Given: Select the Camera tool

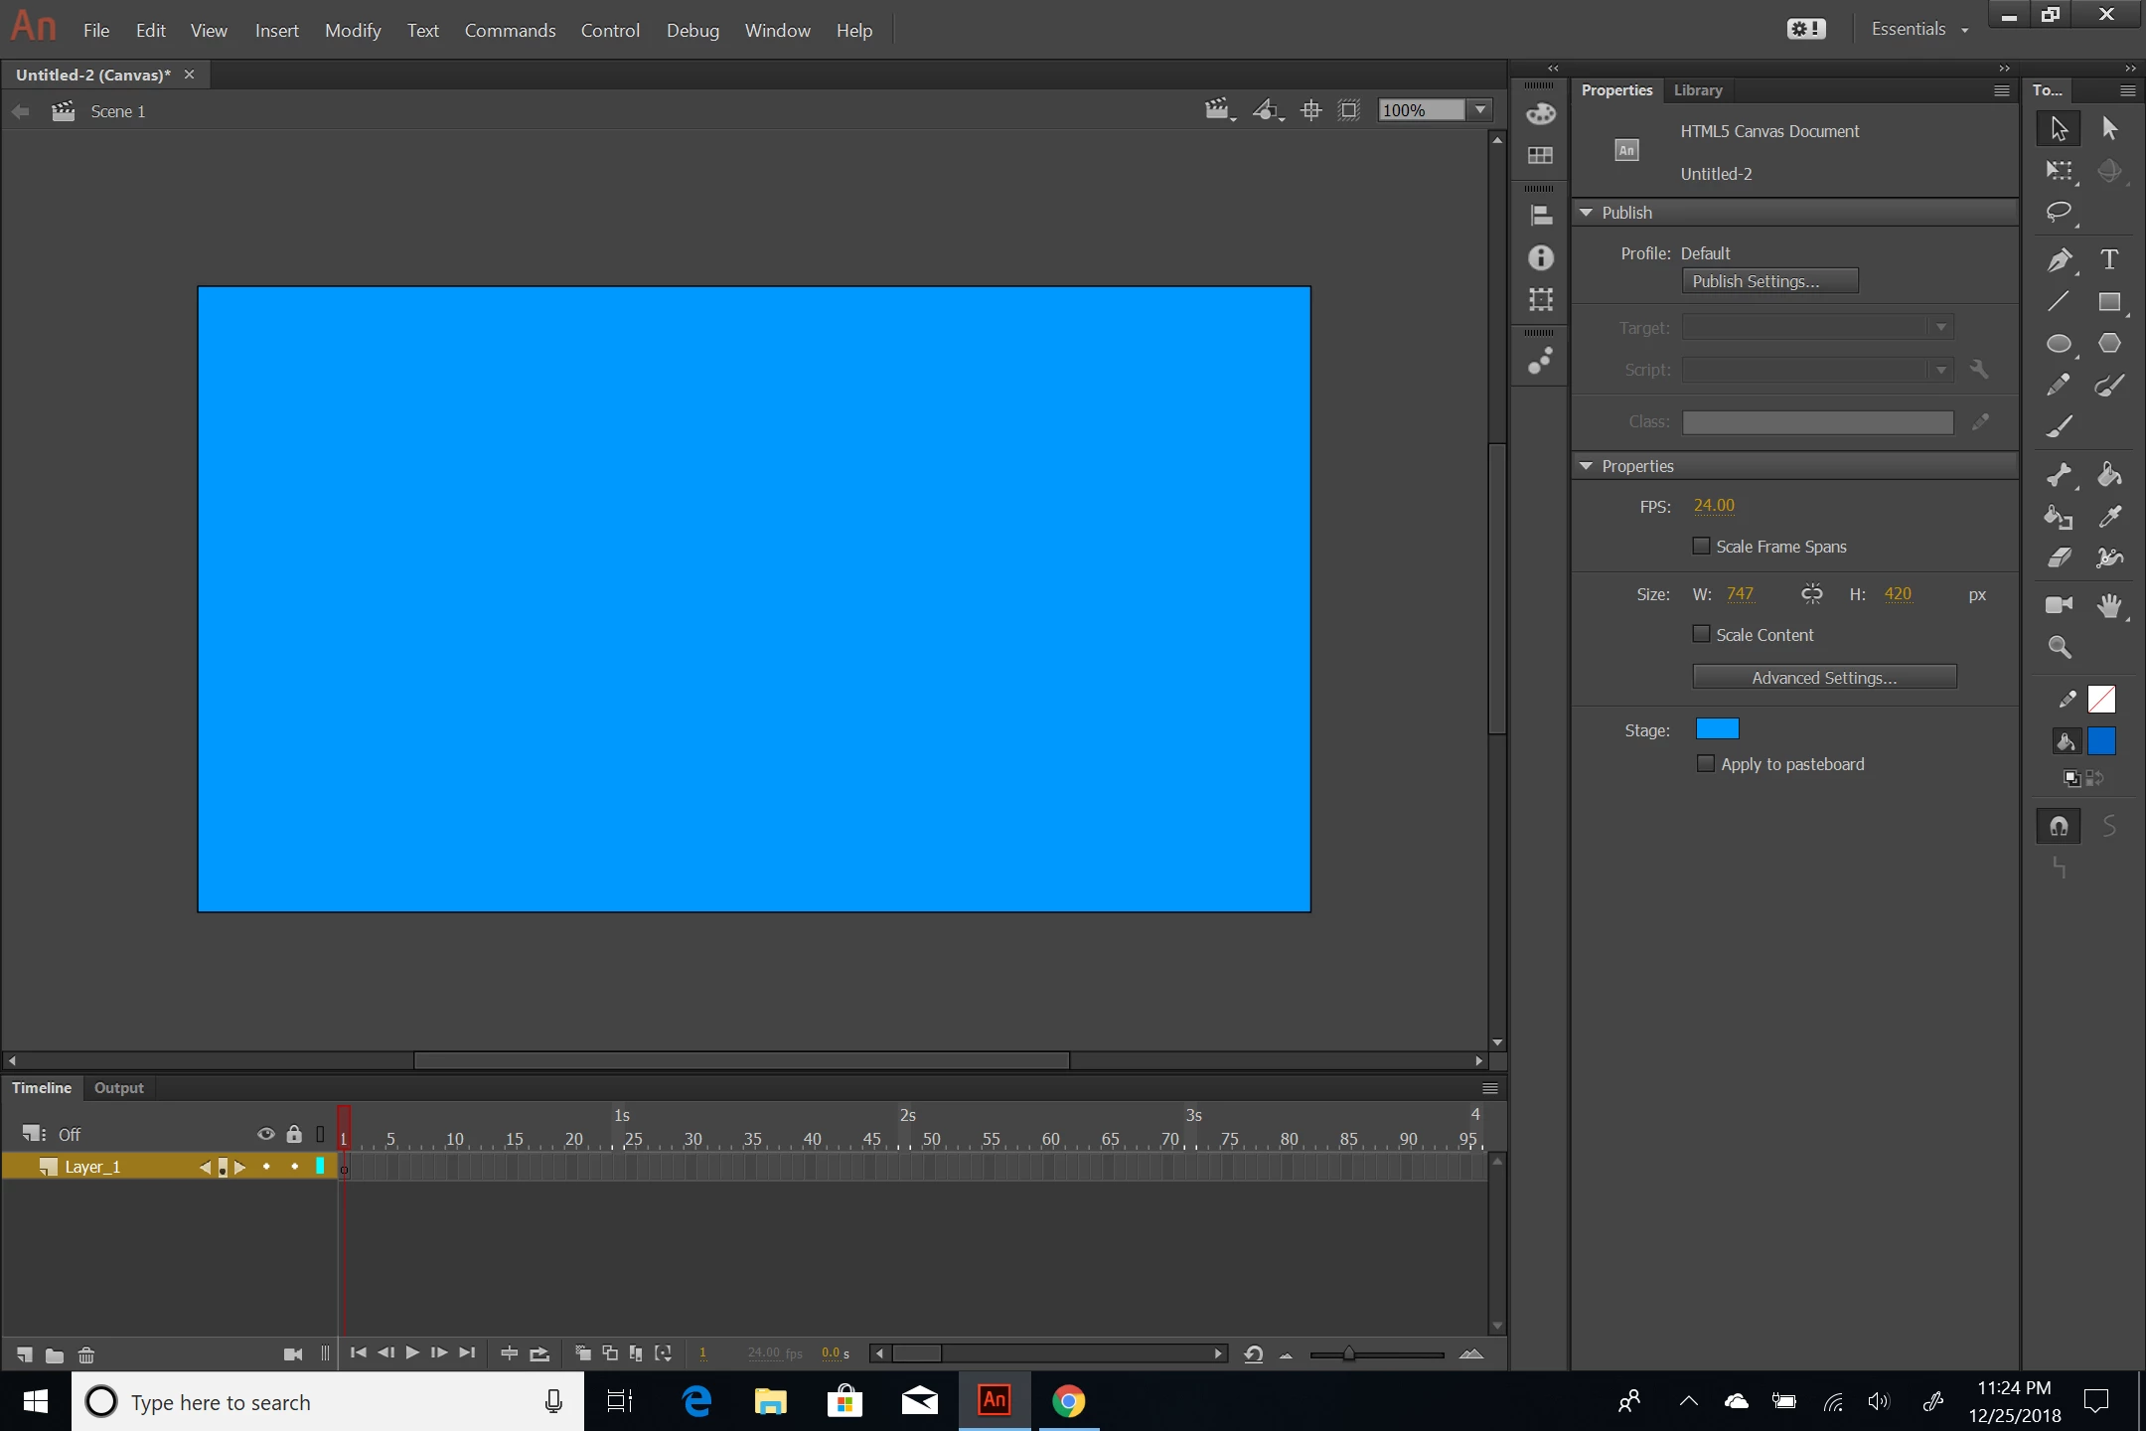Looking at the screenshot, I should click(x=2059, y=605).
